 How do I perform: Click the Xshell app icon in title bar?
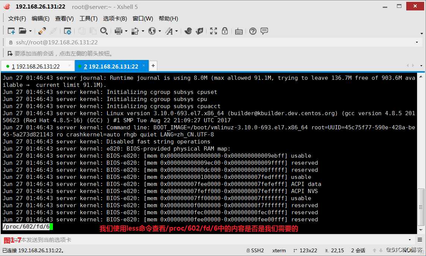point(7,7)
